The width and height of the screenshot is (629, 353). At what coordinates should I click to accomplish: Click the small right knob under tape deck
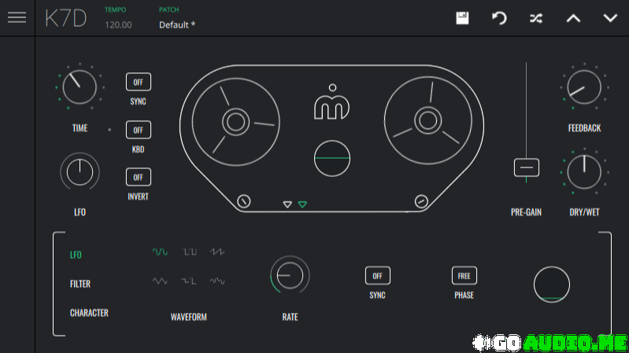pyautogui.click(x=421, y=201)
